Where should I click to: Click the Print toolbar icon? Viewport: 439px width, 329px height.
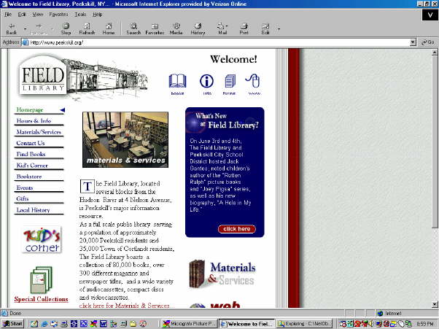[x=244, y=29]
